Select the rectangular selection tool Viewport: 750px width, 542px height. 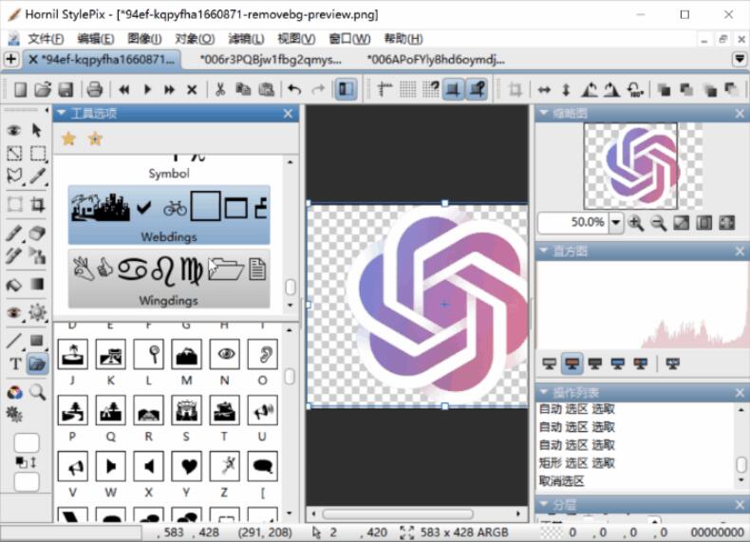[x=37, y=153]
